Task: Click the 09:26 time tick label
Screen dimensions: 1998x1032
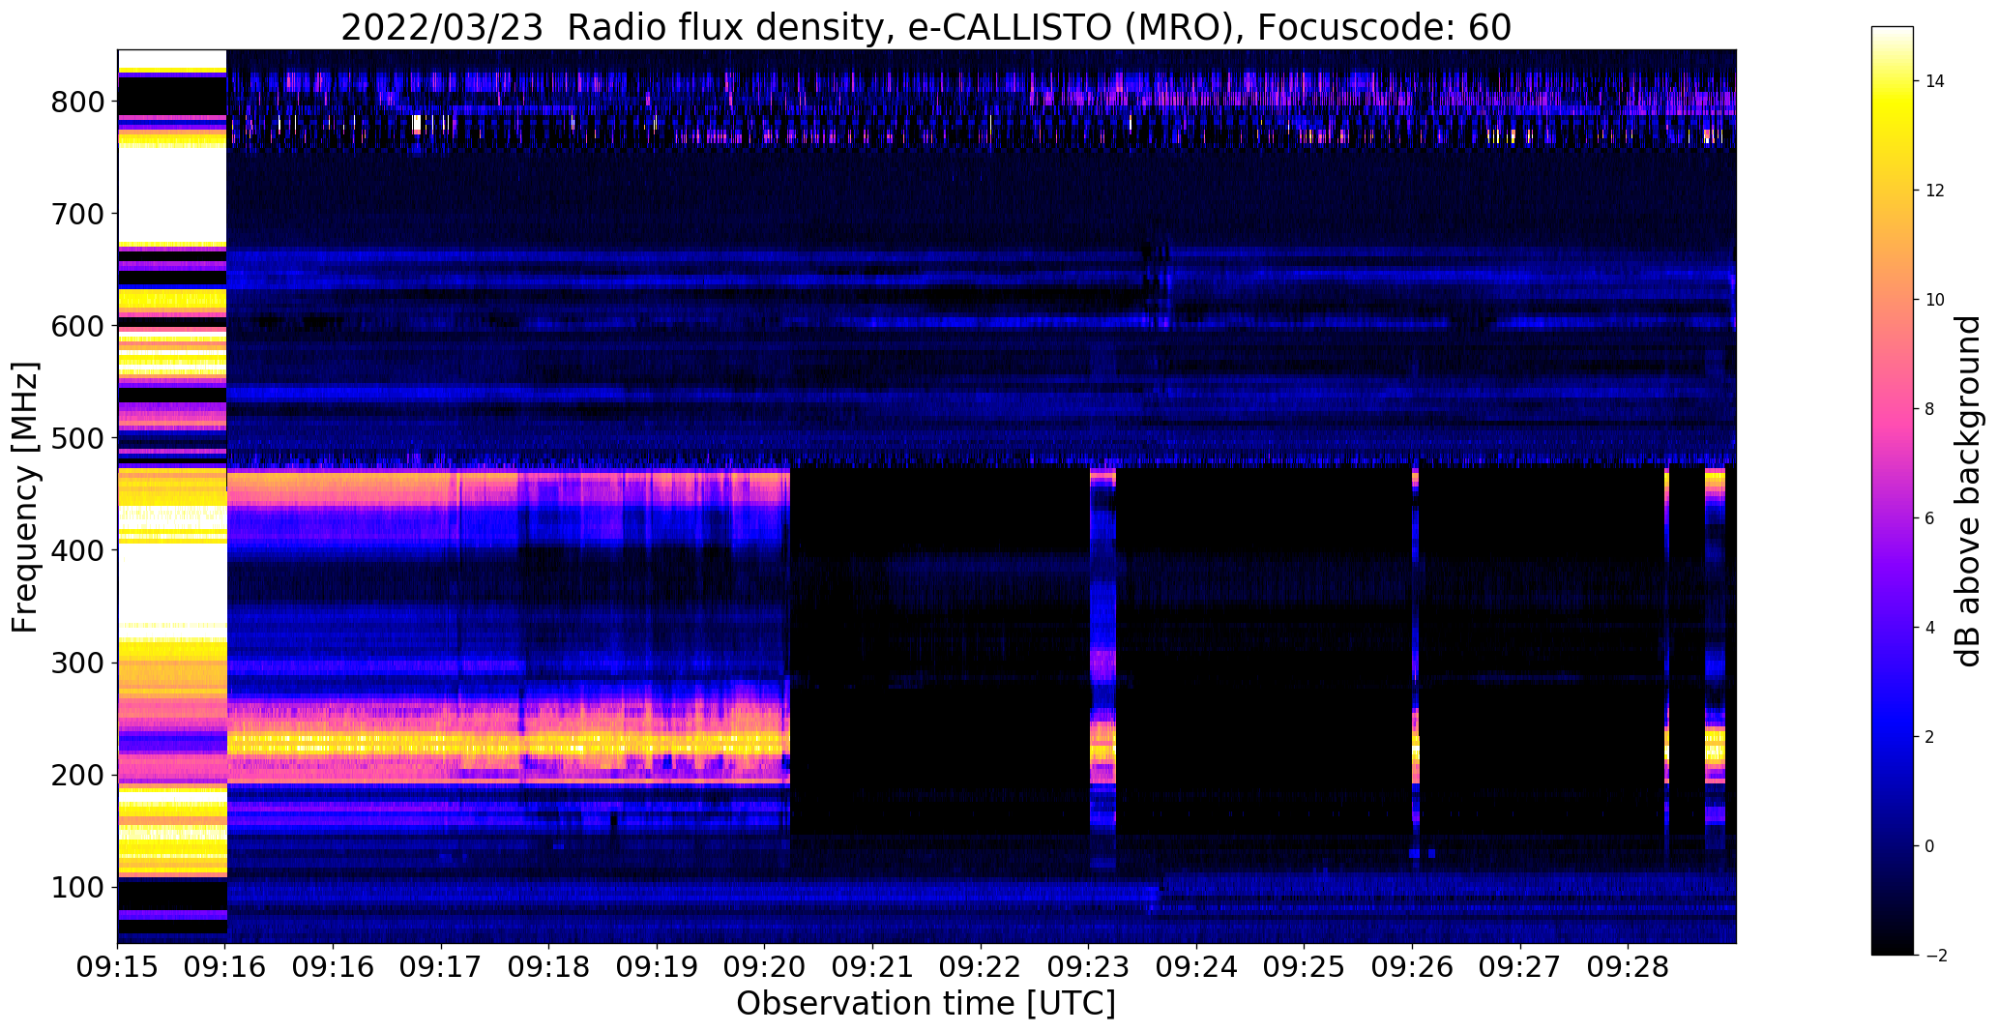Action: pyautogui.click(x=1413, y=968)
